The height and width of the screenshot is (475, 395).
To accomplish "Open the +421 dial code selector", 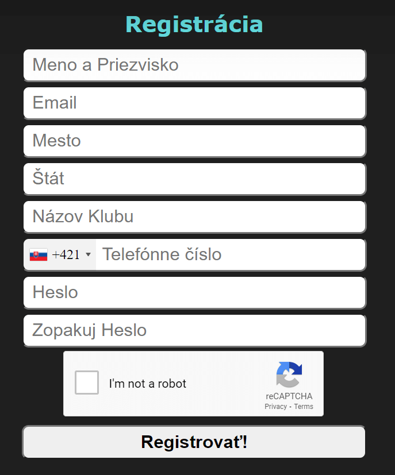I will coord(66,255).
